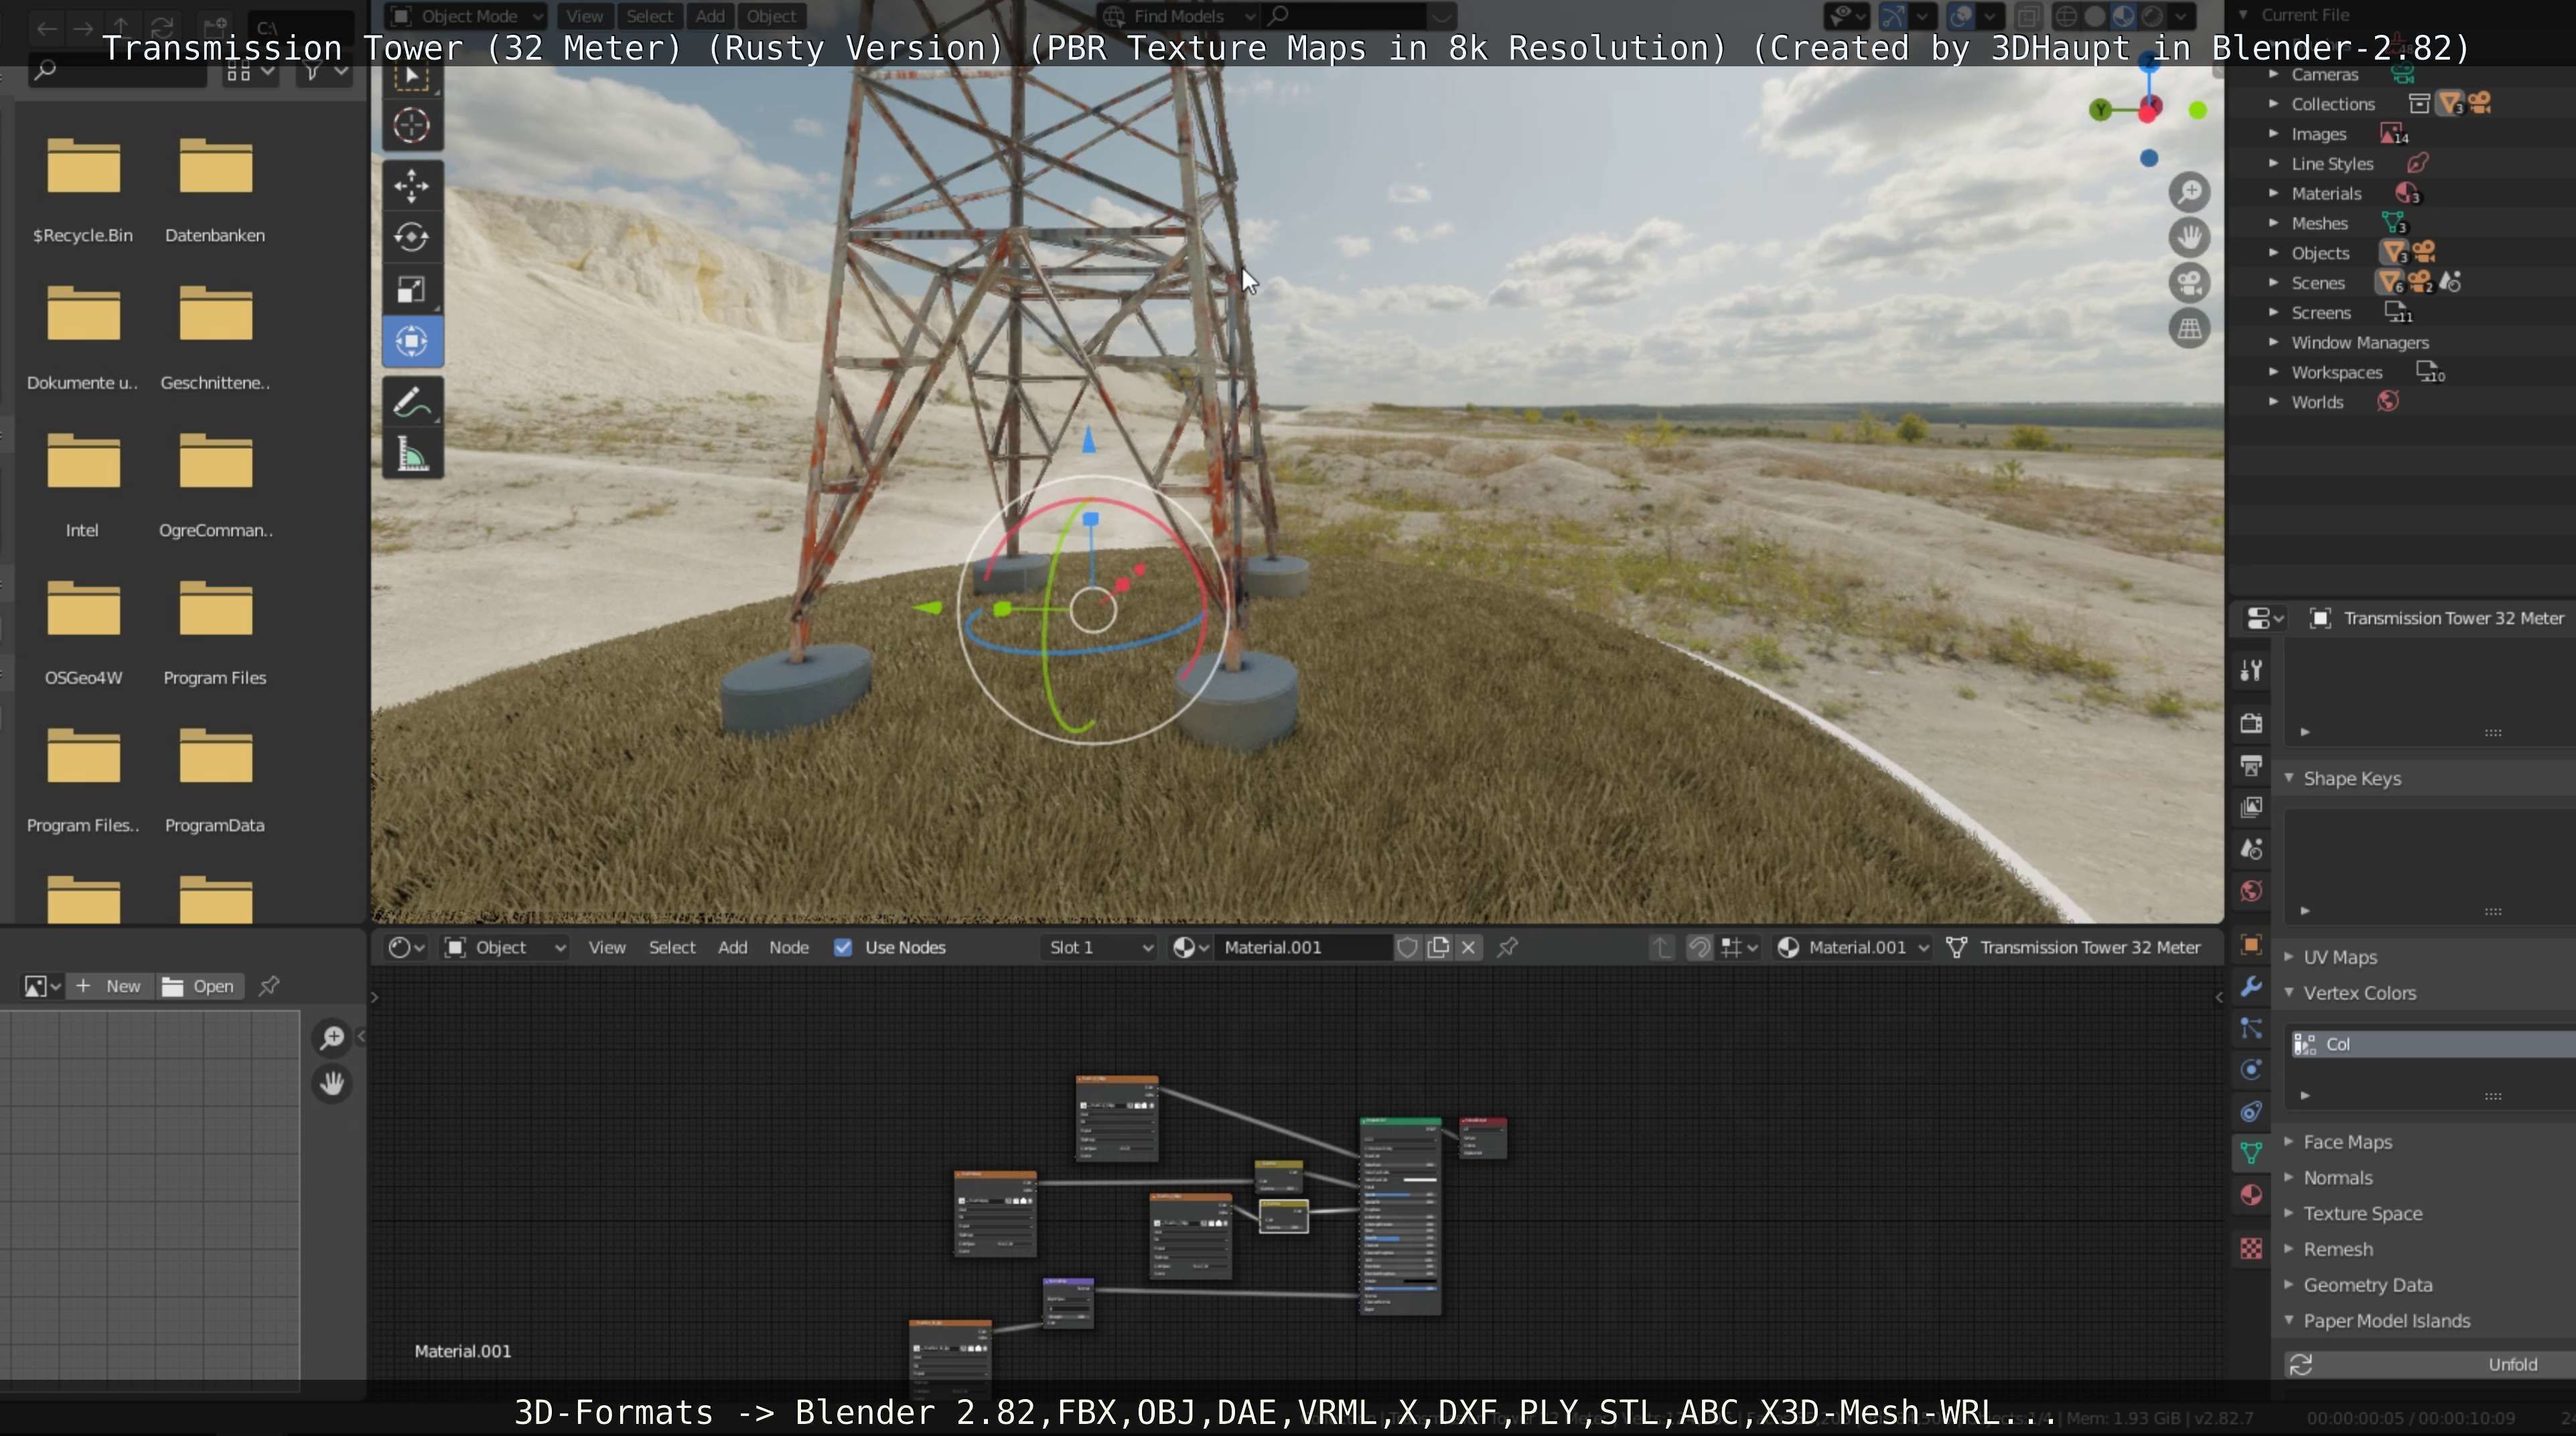
Task: Select the Rotate tool
Action: (411, 238)
